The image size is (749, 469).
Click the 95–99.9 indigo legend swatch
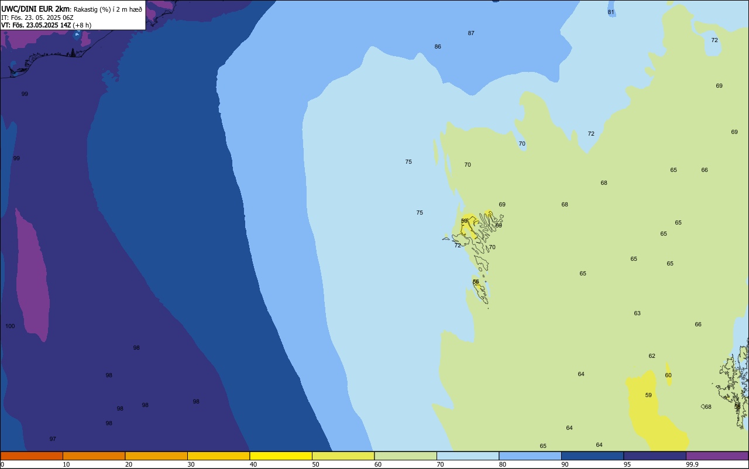[655, 456]
